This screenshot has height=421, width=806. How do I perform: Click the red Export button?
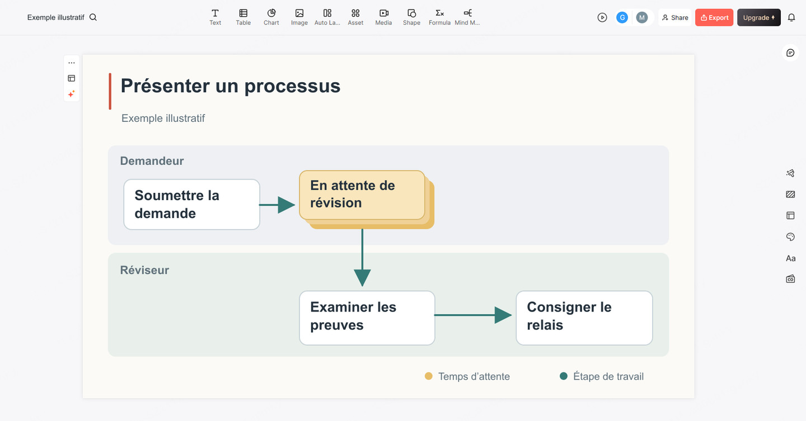pyautogui.click(x=714, y=17)
